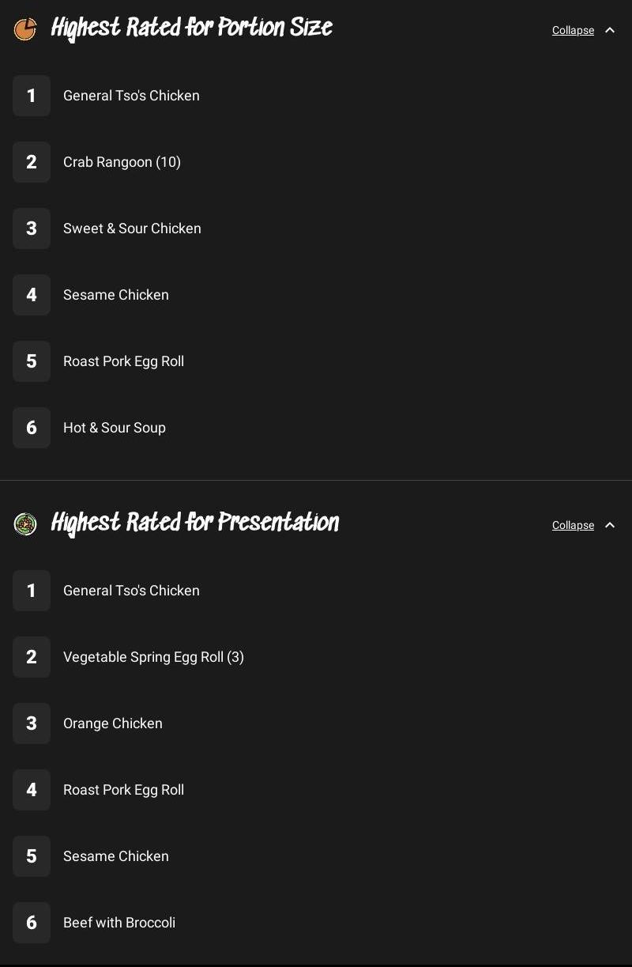Click Collapse link for Presentation

tap(573, 525)
